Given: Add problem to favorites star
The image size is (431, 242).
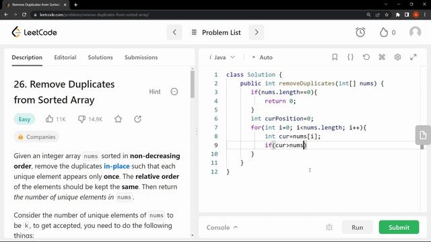Looking at the screenshot, I should [x=119, y=119].
